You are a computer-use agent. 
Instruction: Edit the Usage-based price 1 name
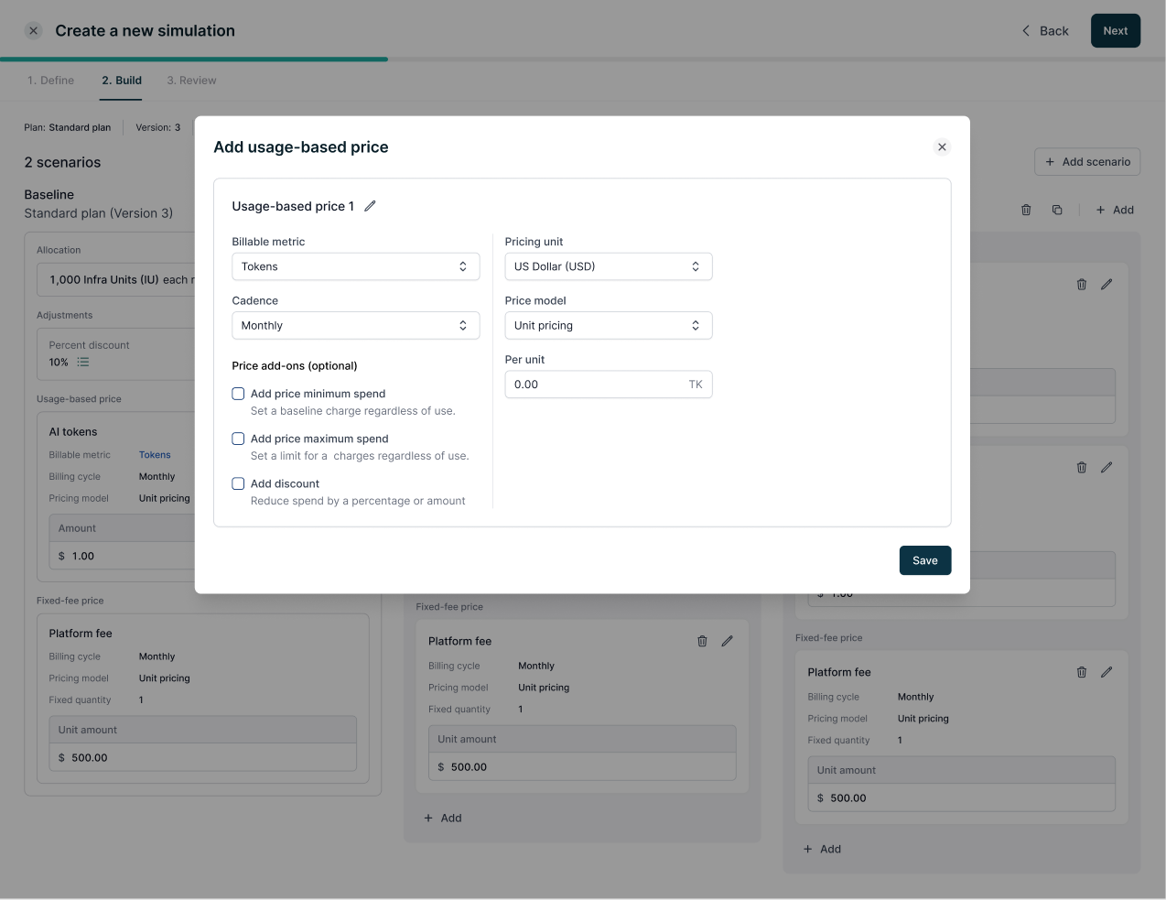click(370, 206)
